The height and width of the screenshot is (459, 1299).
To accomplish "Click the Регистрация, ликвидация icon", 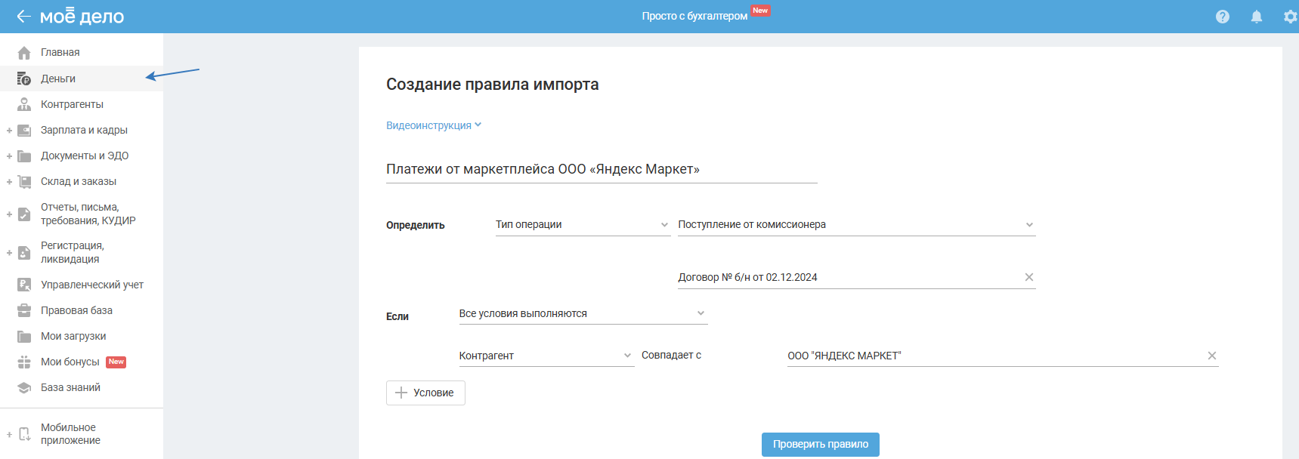I will click(x=24, y=253).
